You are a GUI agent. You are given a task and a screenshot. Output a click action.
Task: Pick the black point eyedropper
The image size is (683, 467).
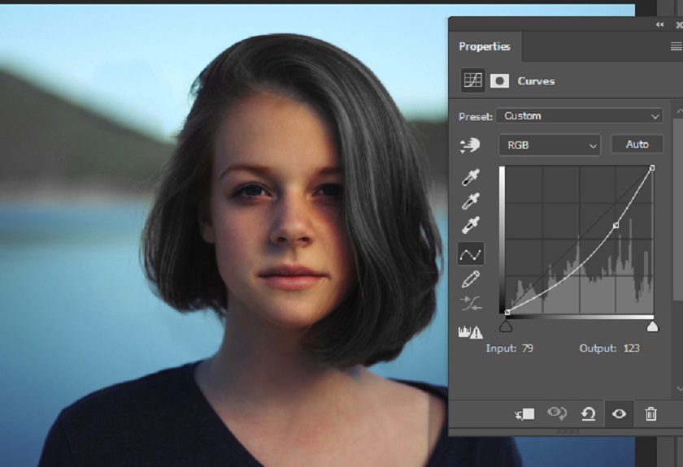471,177
